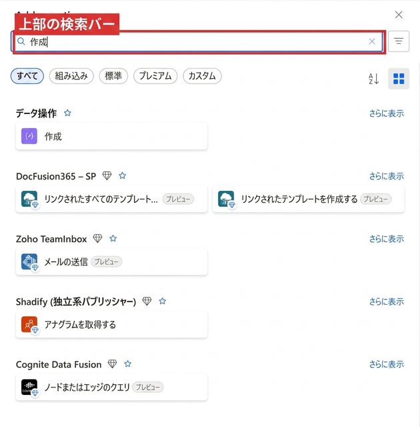Click icon of リンクされたテンプレートを作成する card
420x427 pixels.
(x=226, y=199)
